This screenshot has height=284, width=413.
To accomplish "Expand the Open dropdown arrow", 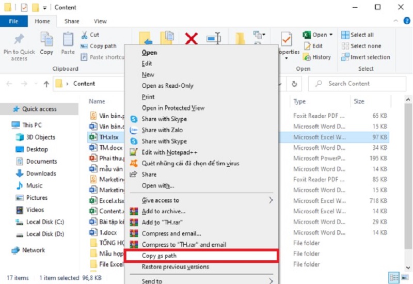I will point(331,35).
